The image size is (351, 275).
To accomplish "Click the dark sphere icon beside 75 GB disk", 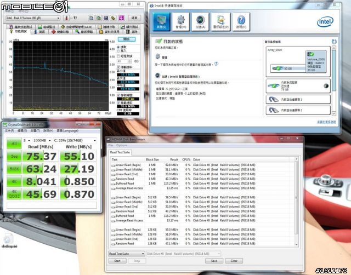I will (x=326, y=86).
